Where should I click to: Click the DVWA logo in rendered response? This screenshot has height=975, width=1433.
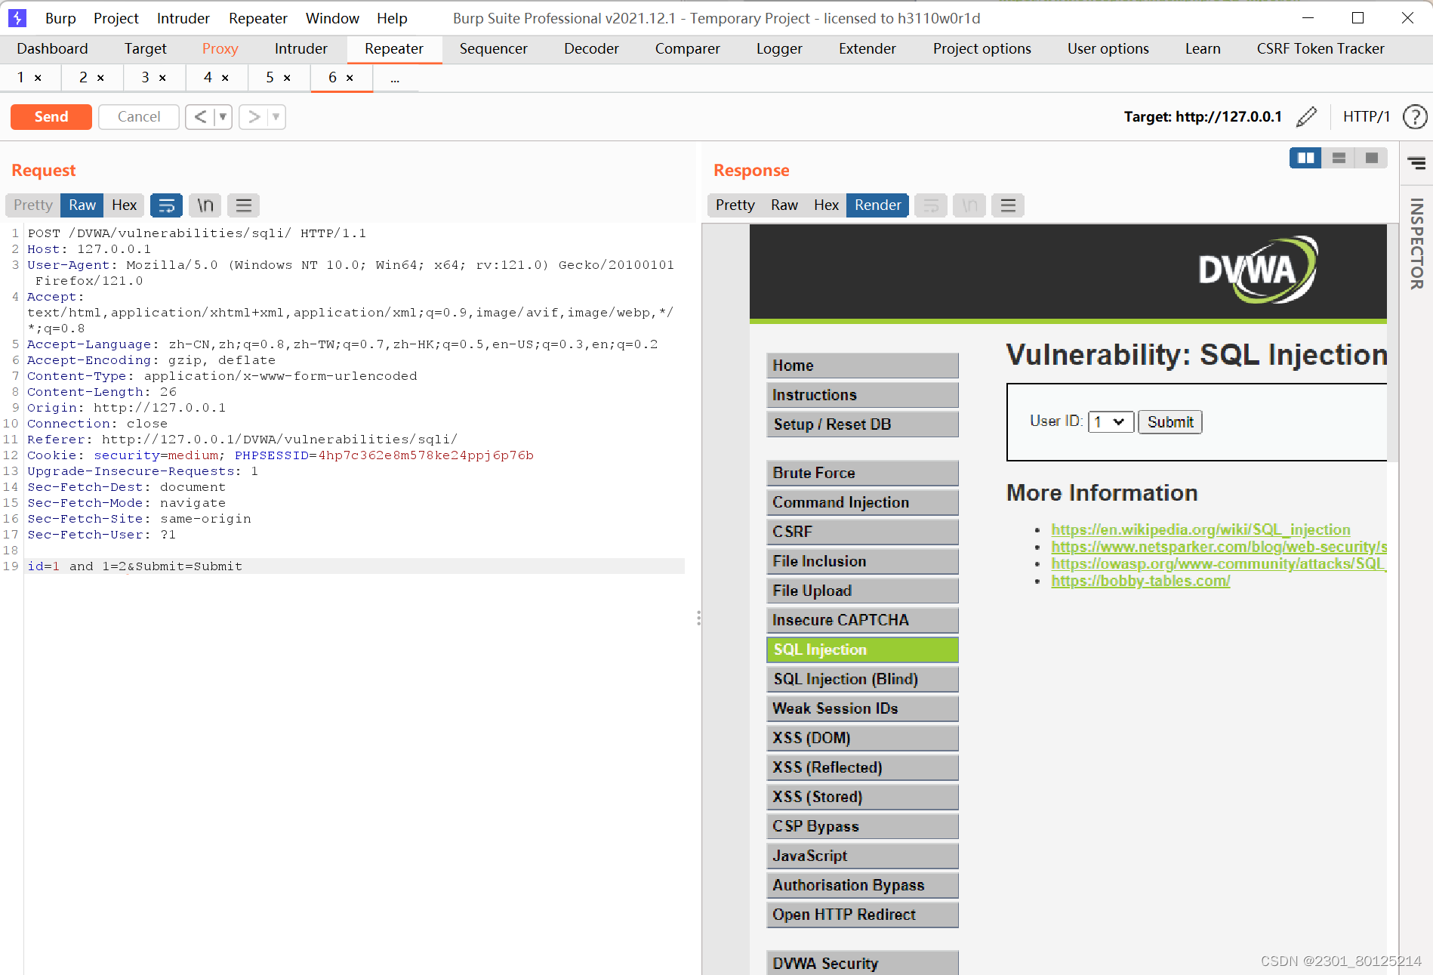pos(1257,270)
